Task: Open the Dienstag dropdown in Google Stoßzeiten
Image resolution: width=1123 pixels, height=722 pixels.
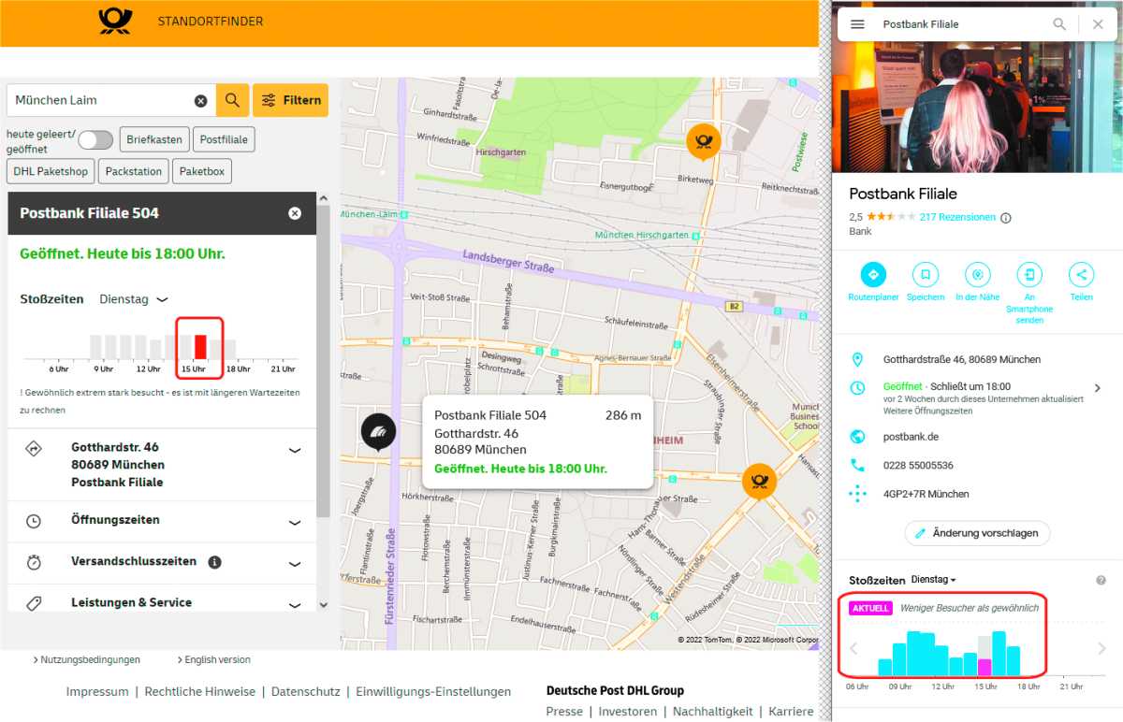Action: (933, 580)
